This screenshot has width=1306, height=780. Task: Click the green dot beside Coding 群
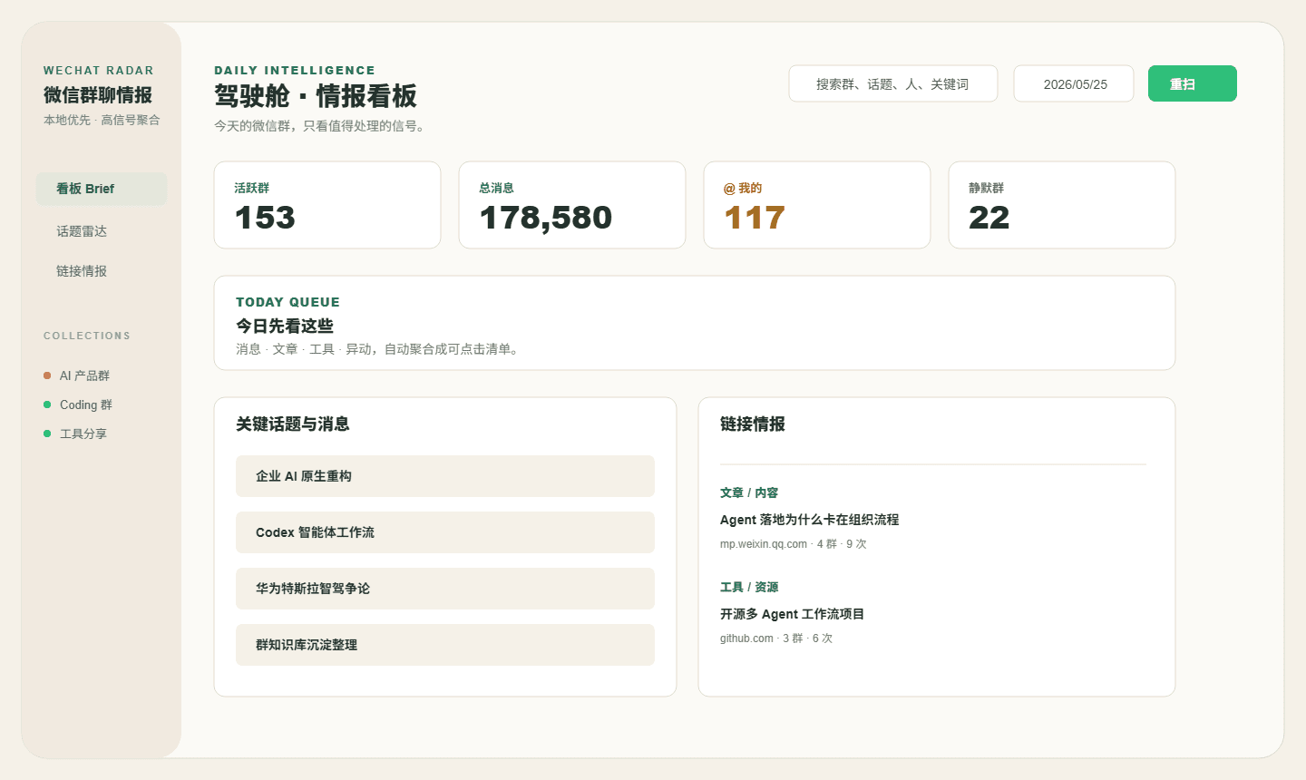point(47,405)
